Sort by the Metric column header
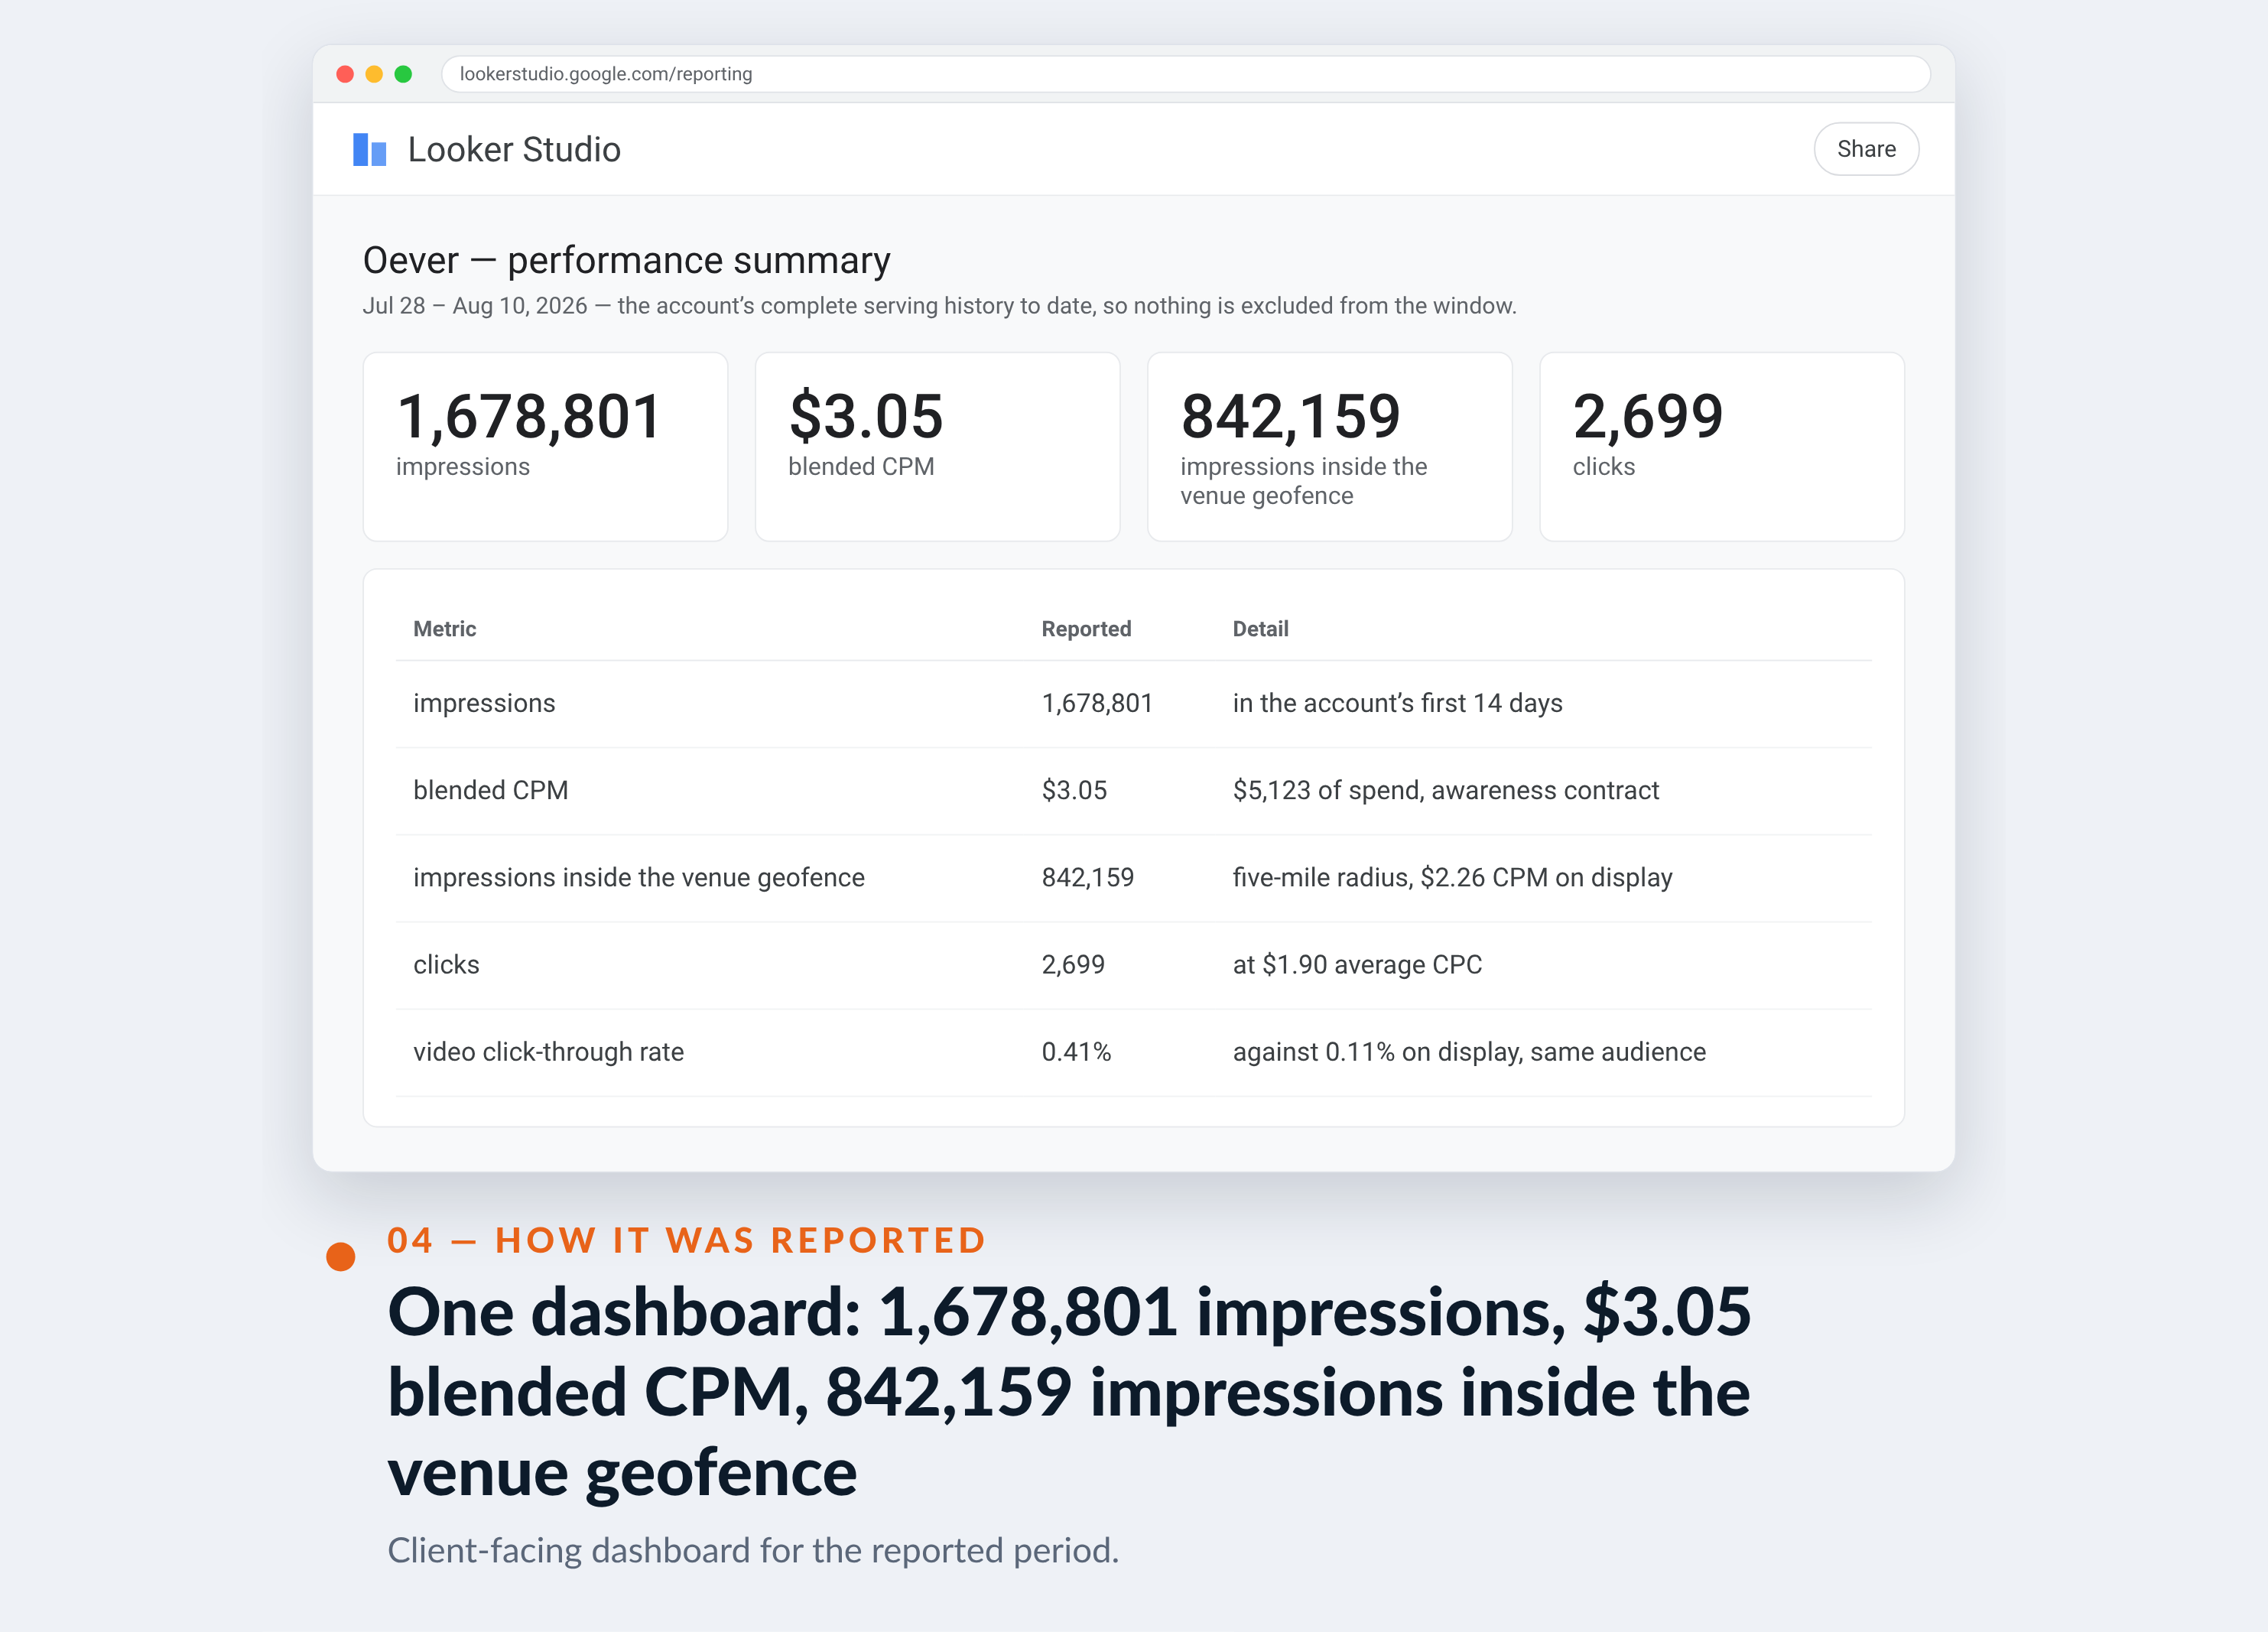The image size is (2268, 1632). click(444, 629)
